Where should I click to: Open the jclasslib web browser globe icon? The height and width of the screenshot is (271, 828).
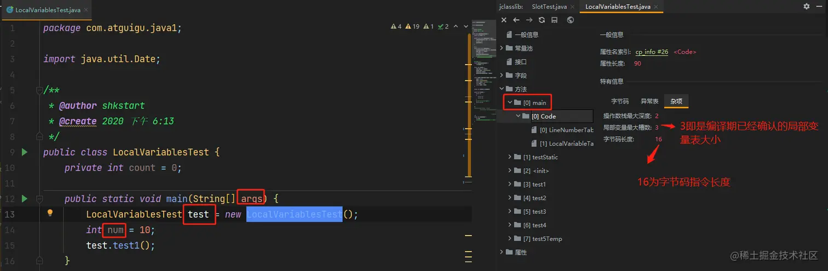pyautogui.click(x=570, y=20)
